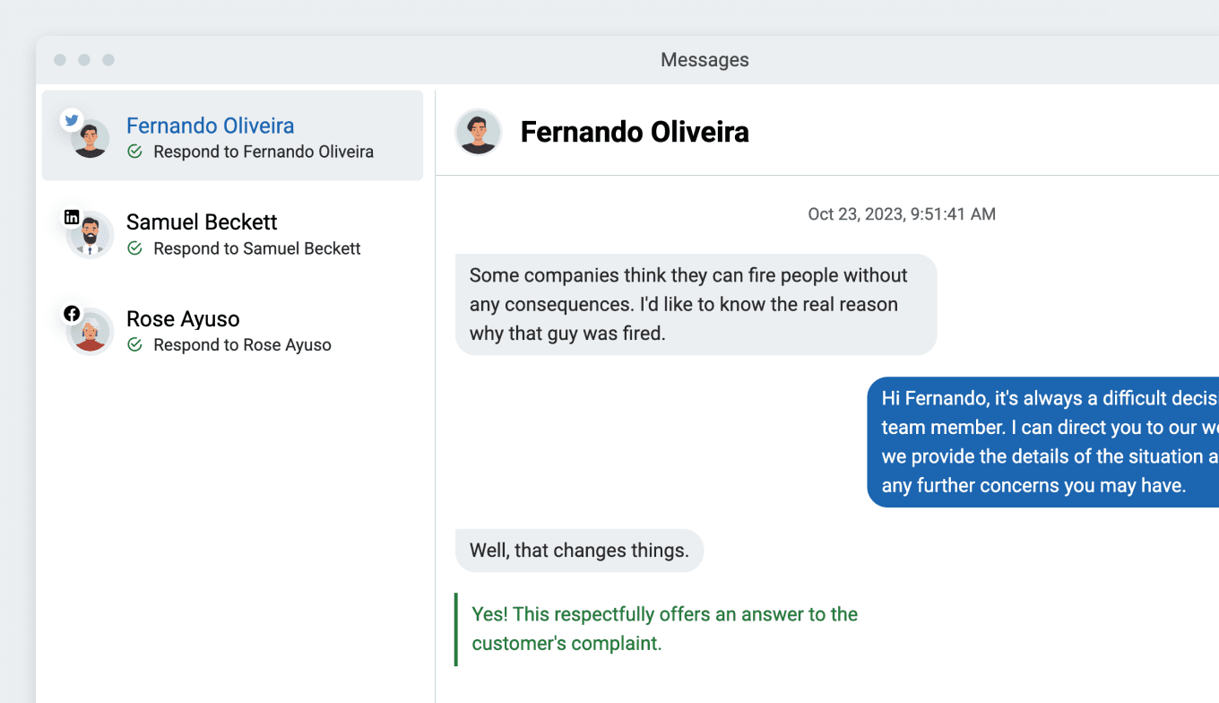
Task: Click the LinkedIn badge on Samuel's avatar
Action: [x=72, y=217]
